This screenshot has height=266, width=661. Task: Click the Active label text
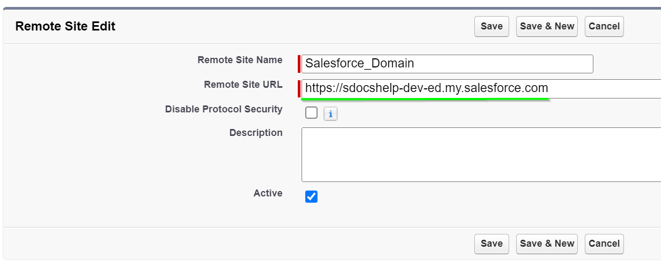(268, 193)
